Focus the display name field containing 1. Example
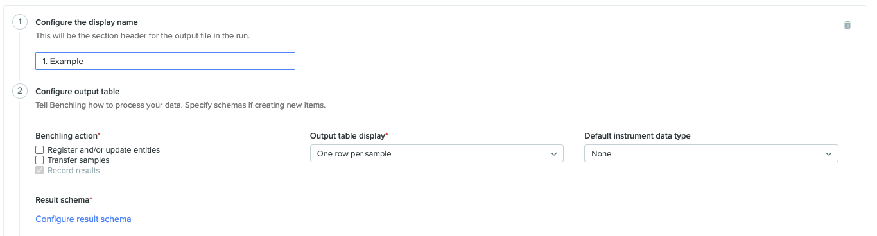 pos(165,61)
